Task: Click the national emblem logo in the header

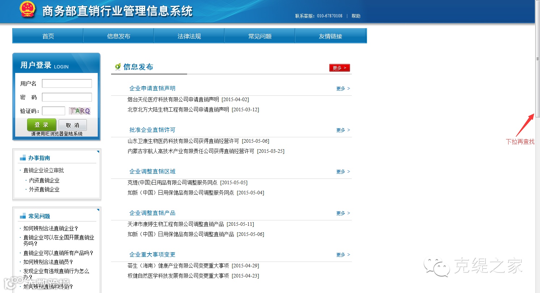Action: (x=28, y=9)
